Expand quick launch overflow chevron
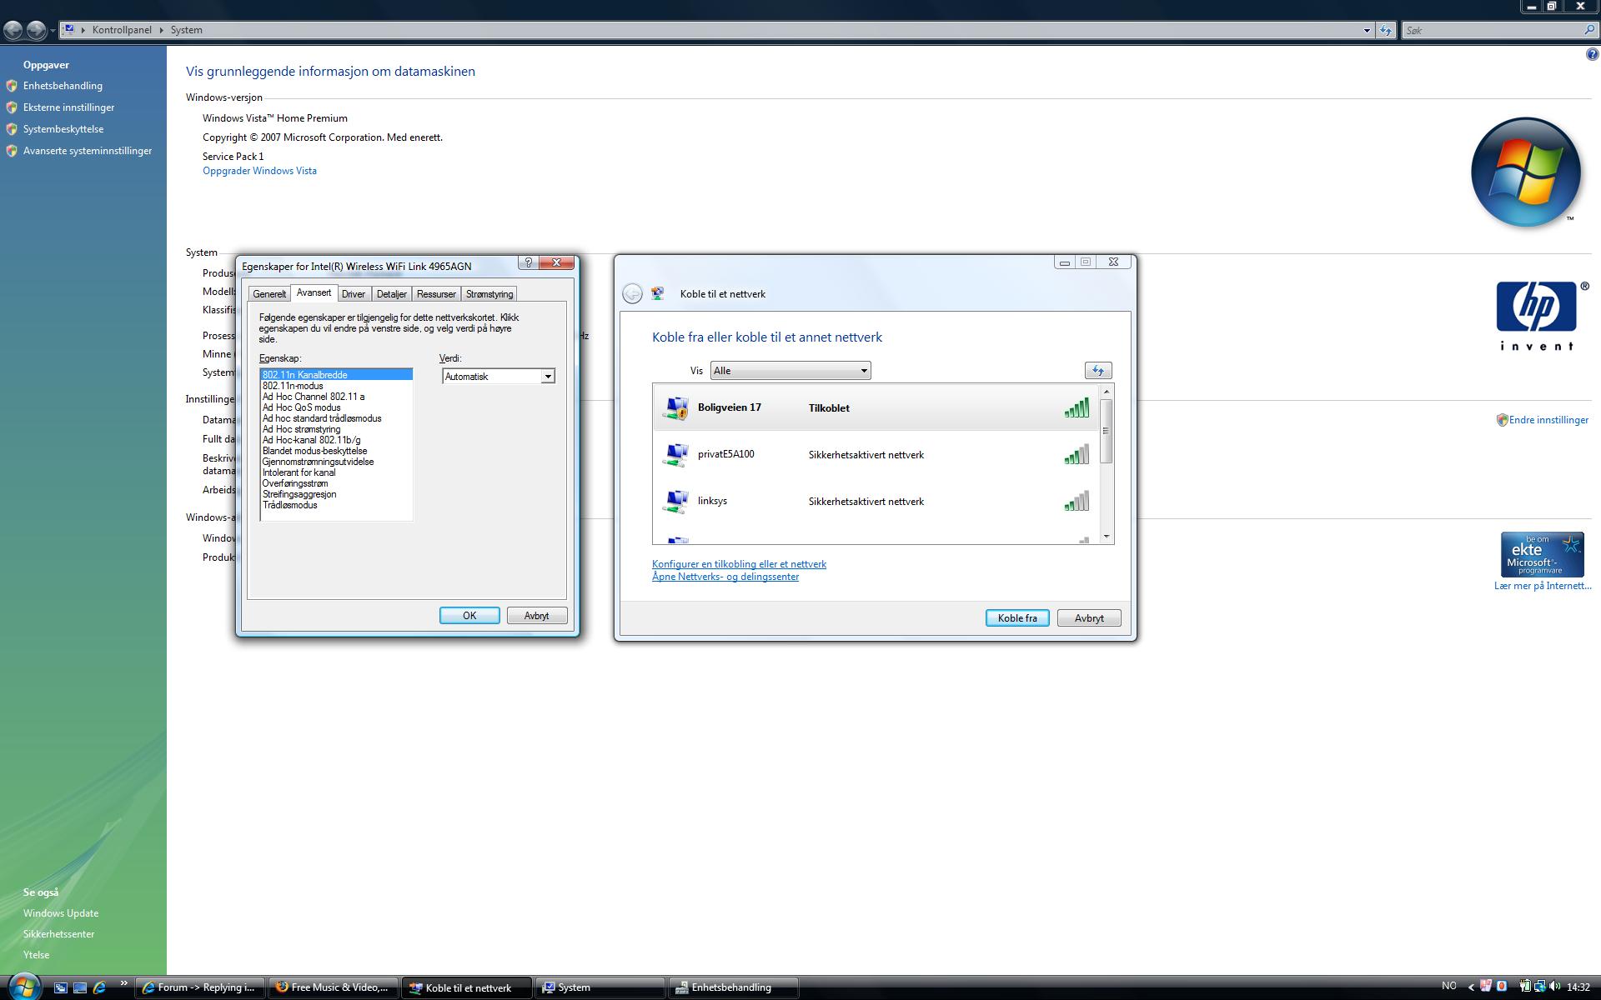 pyautogui.click(x=123, y=984)
